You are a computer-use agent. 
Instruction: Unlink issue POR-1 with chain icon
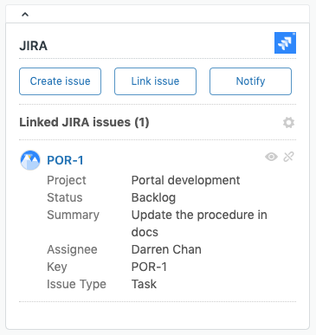[x=288, y=157]
